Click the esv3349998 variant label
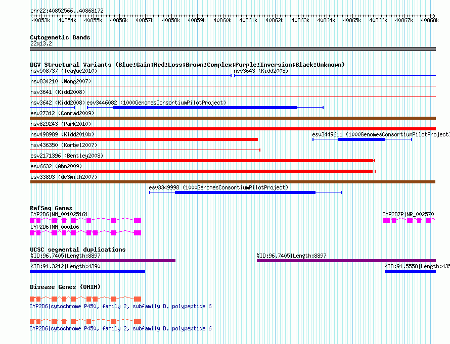 point(218,187)
